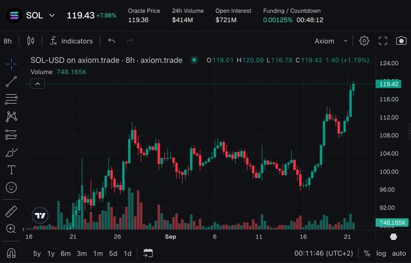Take a chart snapshot with camera

click(401, 41)
